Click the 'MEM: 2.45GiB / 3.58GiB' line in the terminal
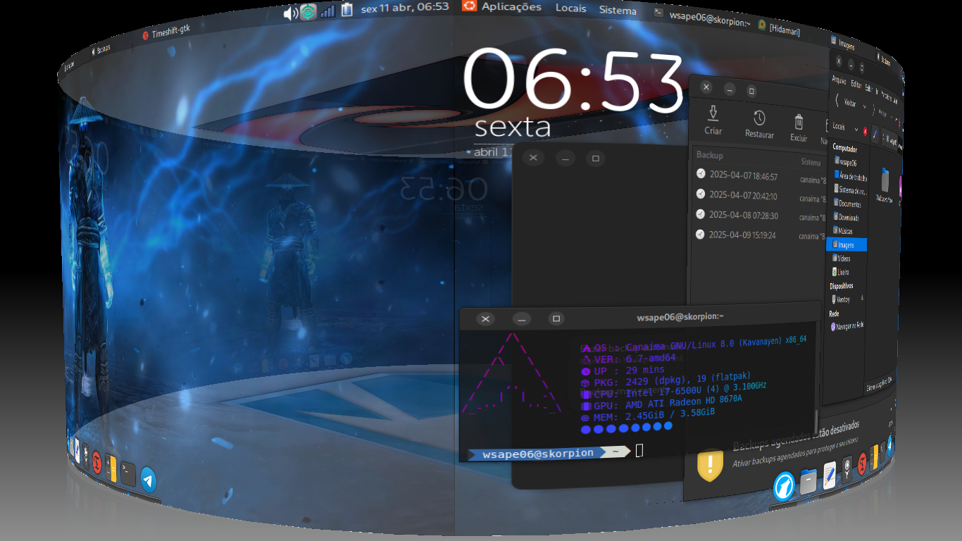This screenshot has height=541, width=962. (648, 416)
